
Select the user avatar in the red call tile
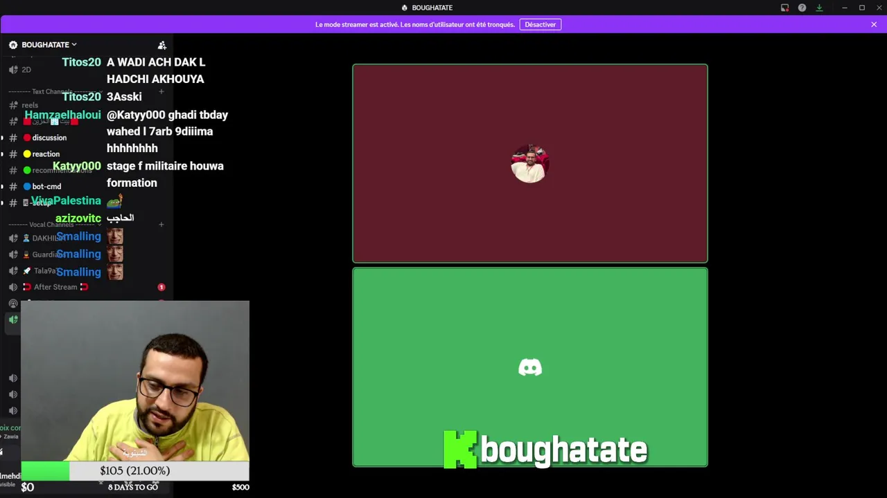pos(530,163)
